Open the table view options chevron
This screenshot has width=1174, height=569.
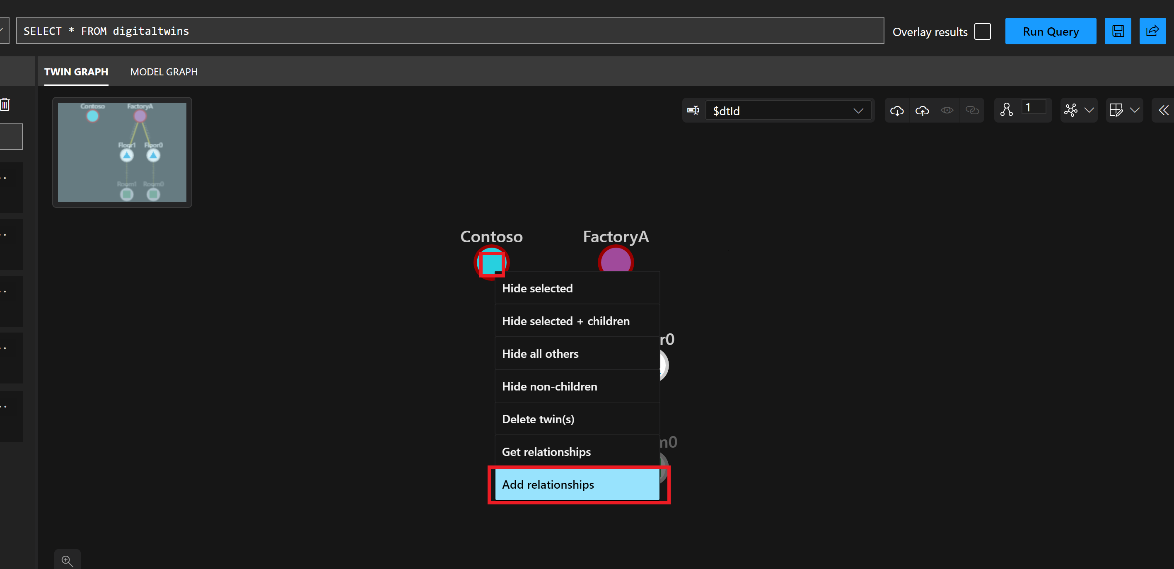1136,110
